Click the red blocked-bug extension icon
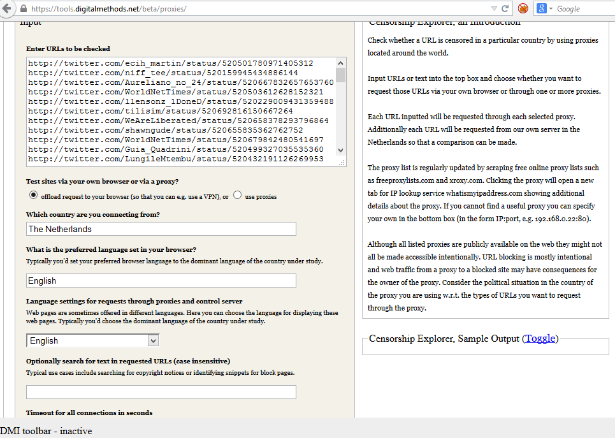The width and height of the screenshot is (615, 438). pos(523,8)
